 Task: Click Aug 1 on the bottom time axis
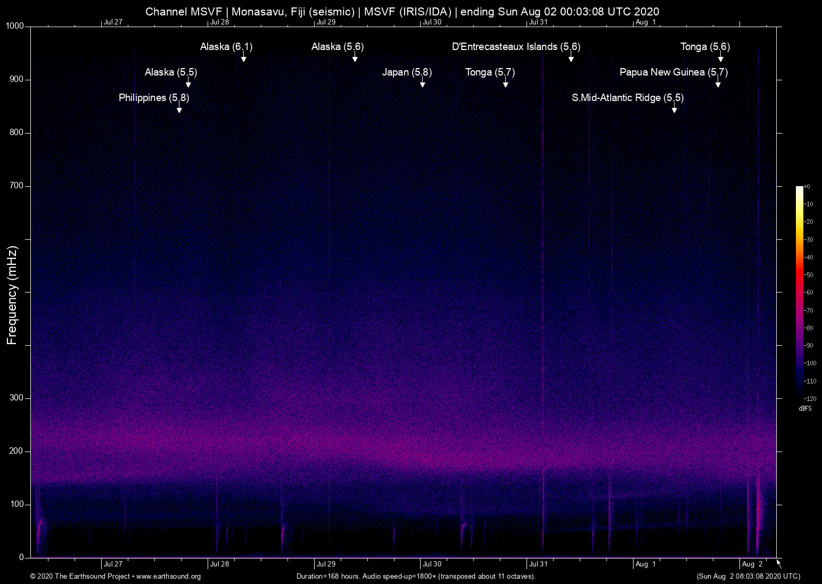pos(646,564)
